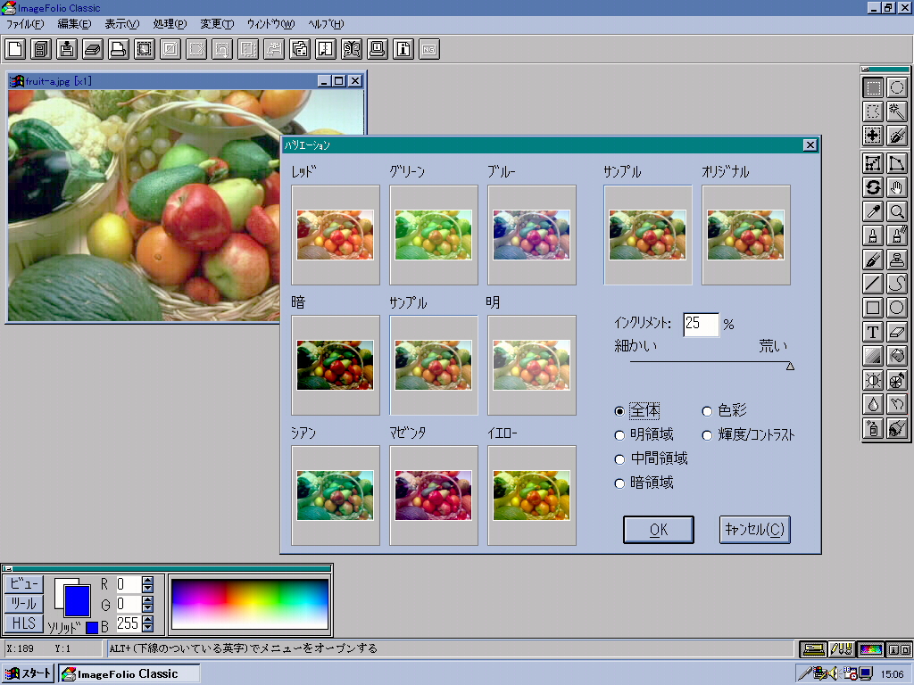The width and height of the screenshot is (914, 685).
Task: Choose the 輝度/コントラスト radio option
Action: tap(708, 435)
